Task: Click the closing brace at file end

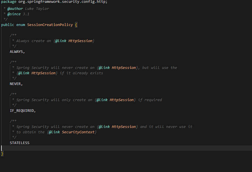Action: [x=2, y=154]
